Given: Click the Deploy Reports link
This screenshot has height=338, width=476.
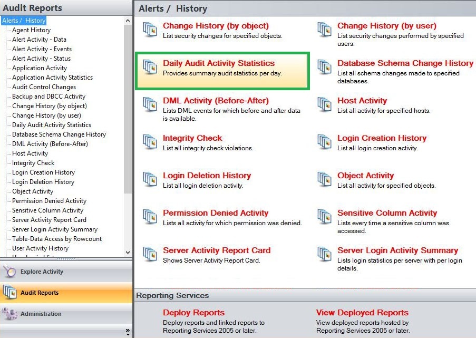Looking at the screenshot, I should click(193, 313).
